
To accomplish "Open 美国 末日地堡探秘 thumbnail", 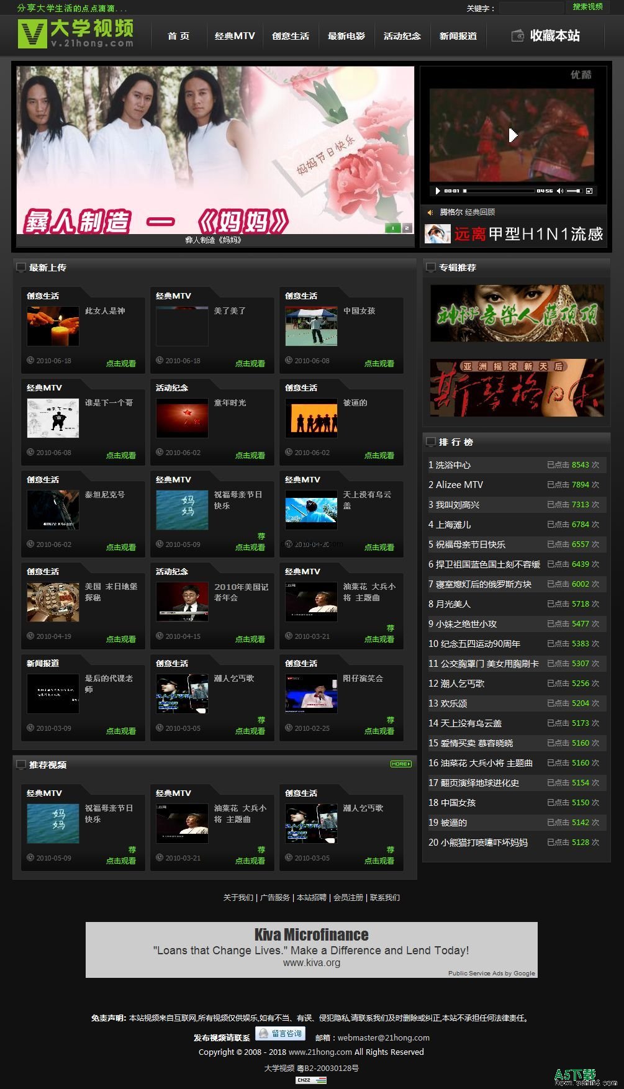I will (x=53, y=602).
